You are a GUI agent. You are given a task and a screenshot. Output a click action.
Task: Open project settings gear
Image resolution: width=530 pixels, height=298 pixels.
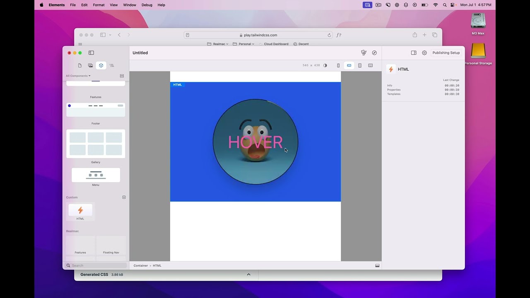pos(424,53)
